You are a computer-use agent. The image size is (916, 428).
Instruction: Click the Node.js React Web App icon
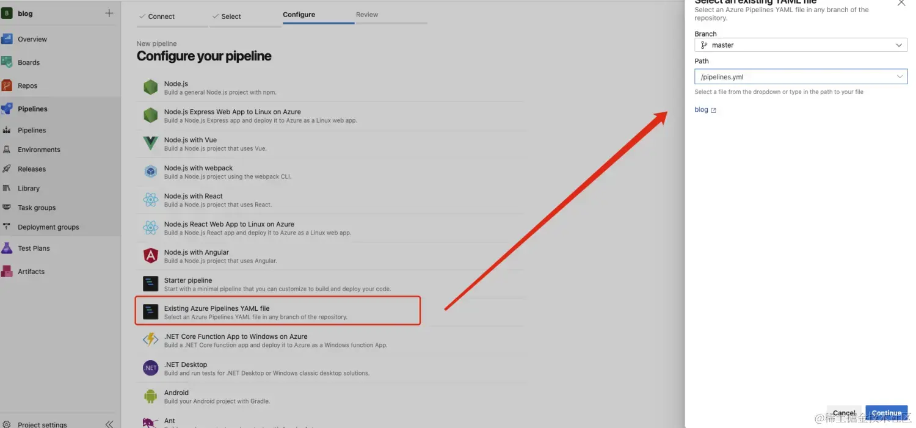150,228
